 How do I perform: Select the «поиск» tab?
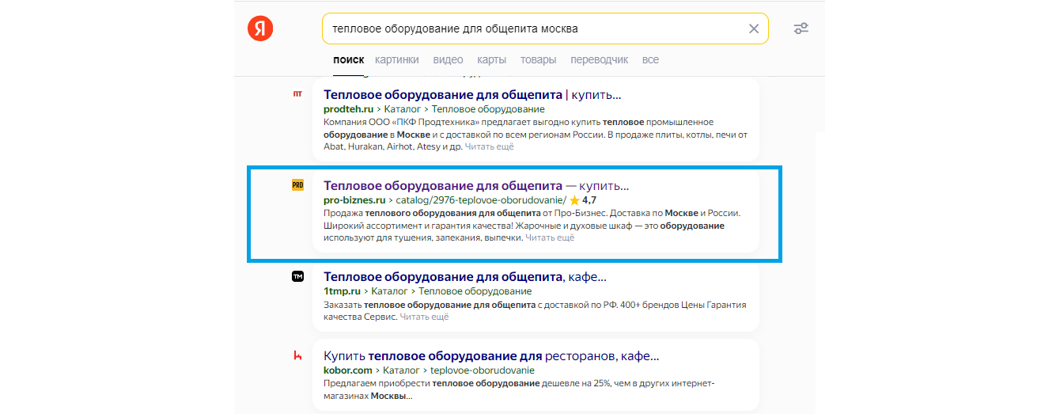click(x=349, y=59)
